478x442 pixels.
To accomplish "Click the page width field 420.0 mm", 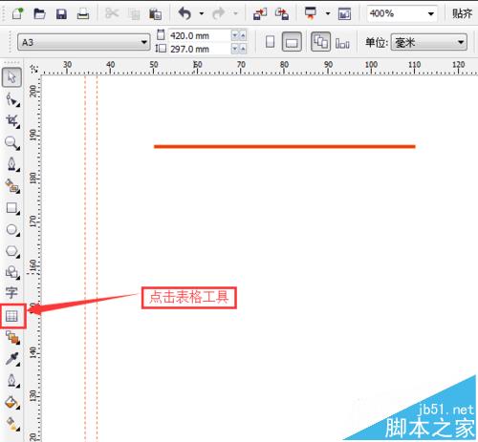I will (x=199, y=35).
